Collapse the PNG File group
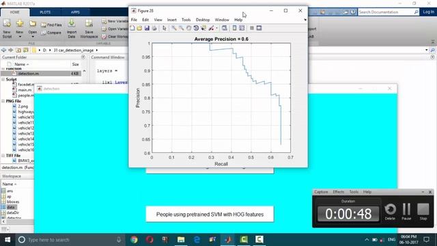 pyautogui.click(x=3, y=101)
